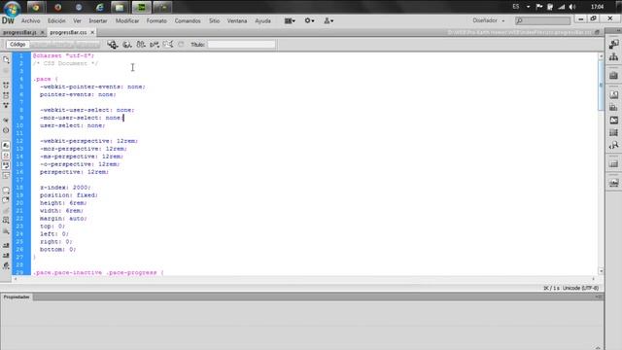Click the ES language indicator in tray
622x350 pixels.
(x=516, y=7)
